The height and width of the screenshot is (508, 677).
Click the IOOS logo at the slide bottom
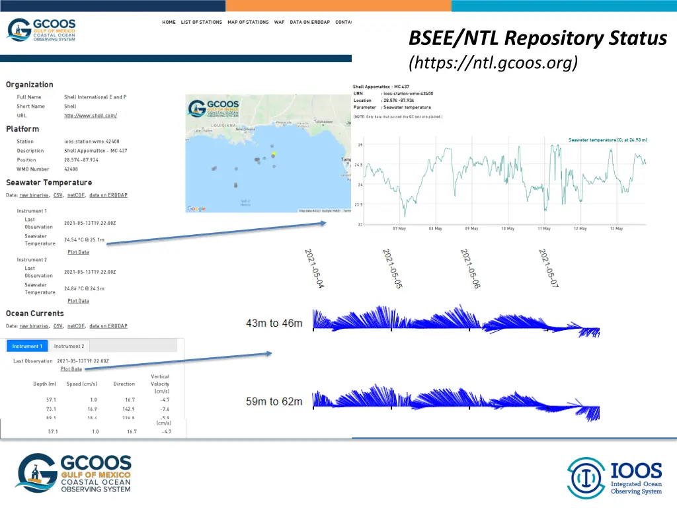[615, 478]
